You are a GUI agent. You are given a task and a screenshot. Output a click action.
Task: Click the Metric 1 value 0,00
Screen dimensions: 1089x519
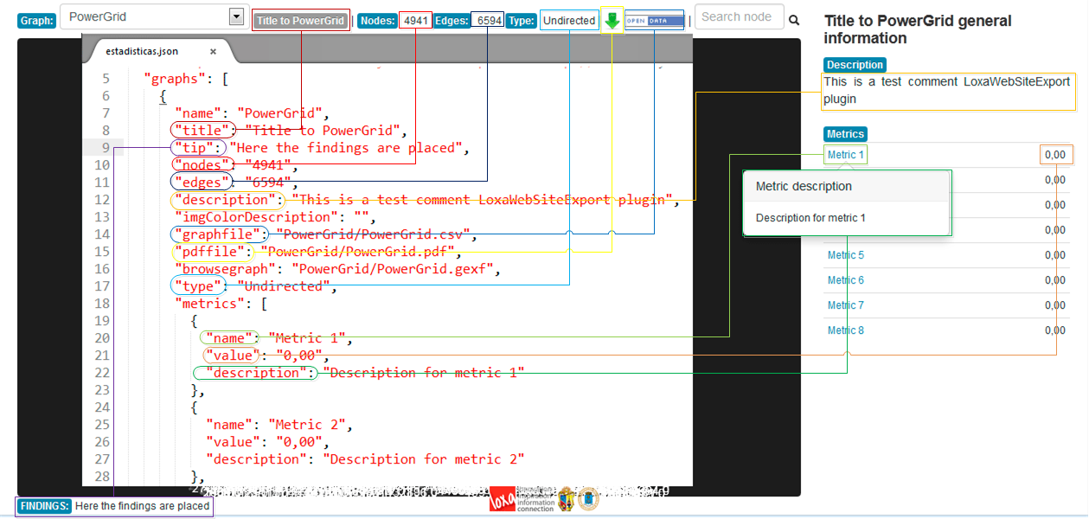[1055, 155]
